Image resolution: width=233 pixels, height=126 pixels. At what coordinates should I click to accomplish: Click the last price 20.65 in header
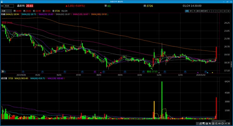click(30, 6)
